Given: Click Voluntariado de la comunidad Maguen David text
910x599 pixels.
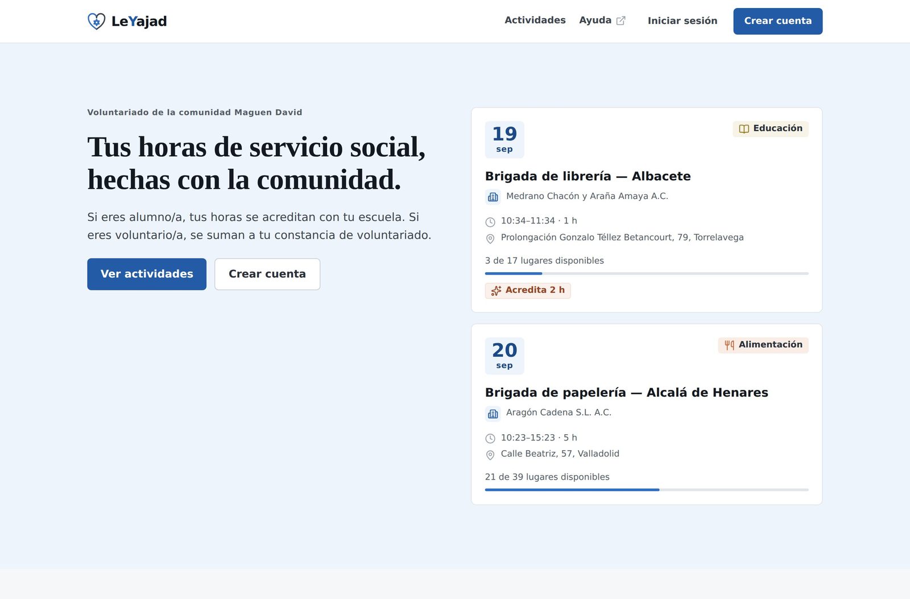Looking at the screenshot, I should click(195, 113).
